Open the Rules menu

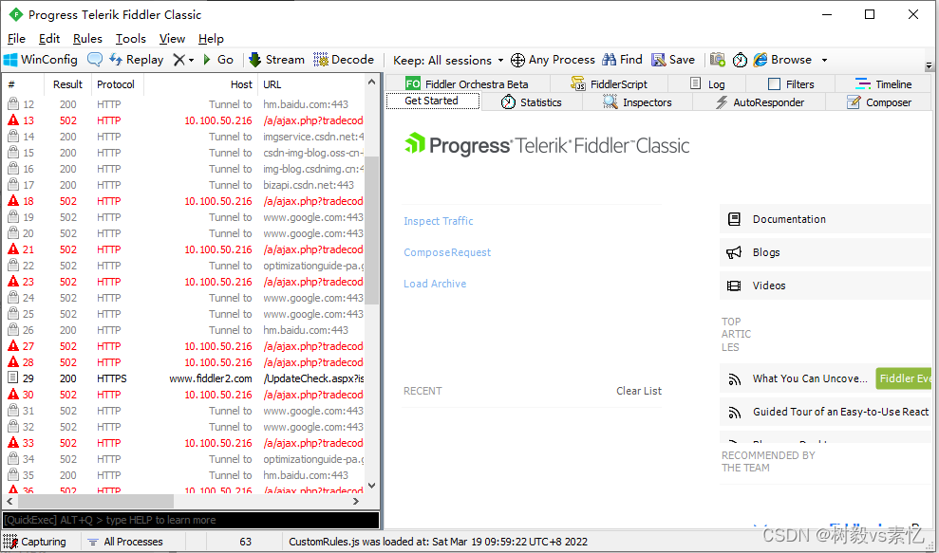tap(87, 38)
